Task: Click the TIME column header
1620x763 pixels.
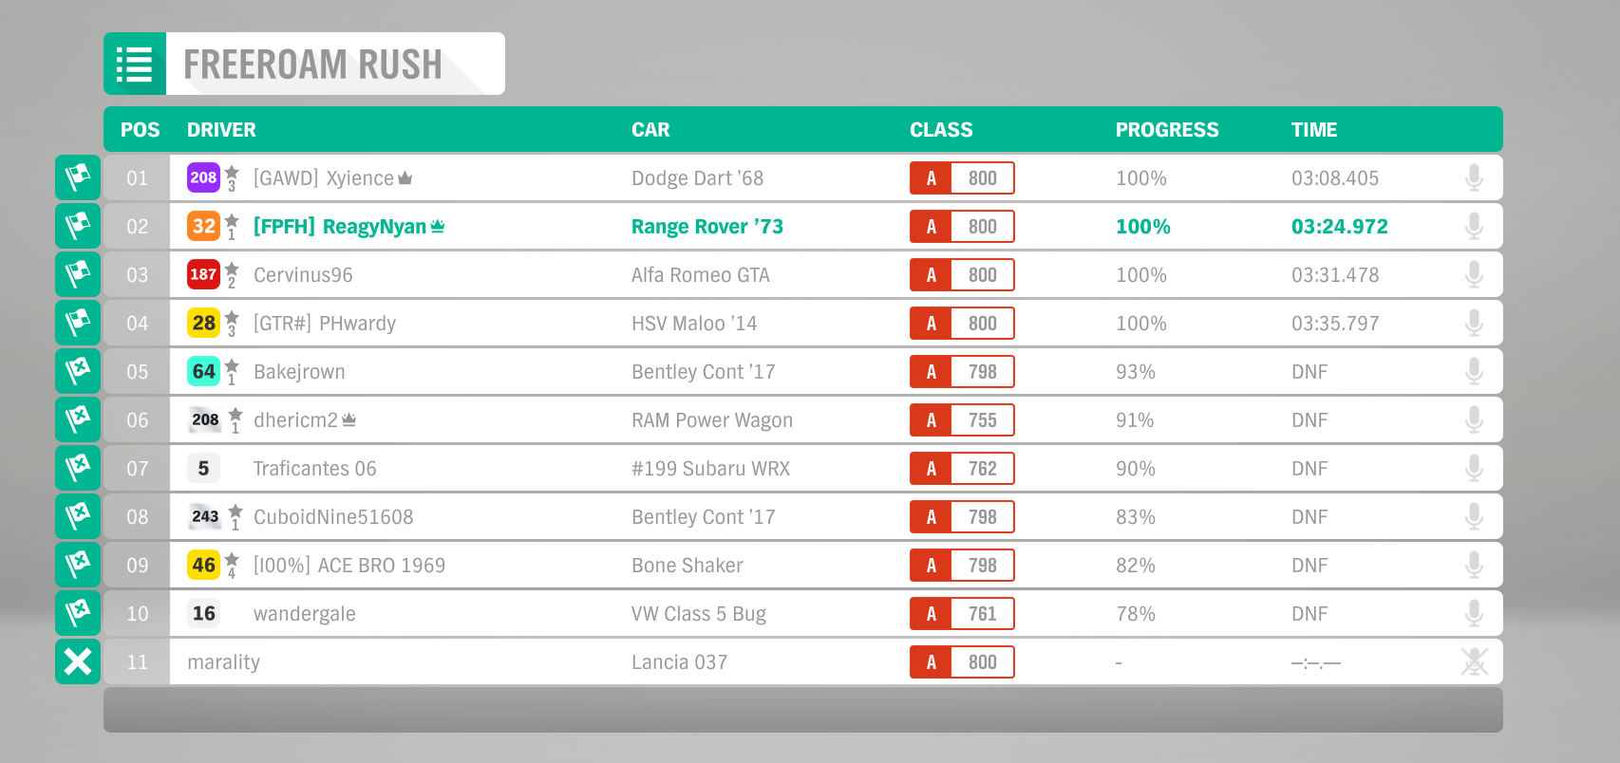Action: click(x=1314, y=130)
